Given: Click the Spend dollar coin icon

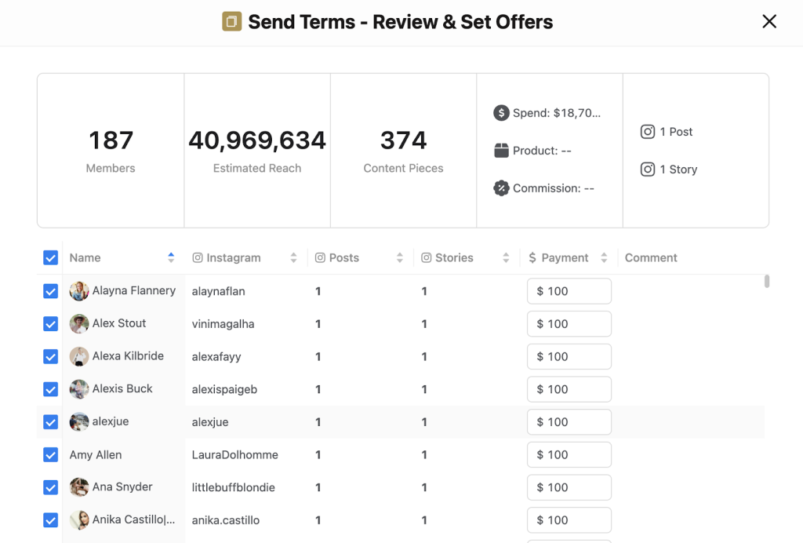Looking at the screenshot, I should tap(501, 113).
